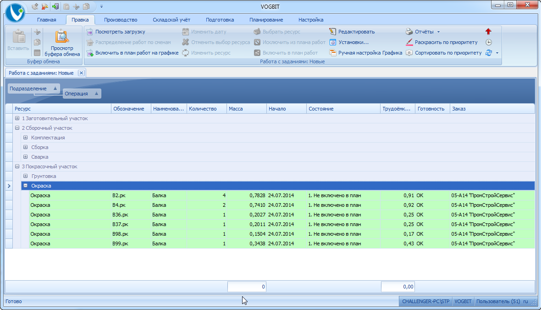Screen dimensions: 541x310
Task: Click the green-arrow door icon in quick access toolbar
Action: coord(55,6)
